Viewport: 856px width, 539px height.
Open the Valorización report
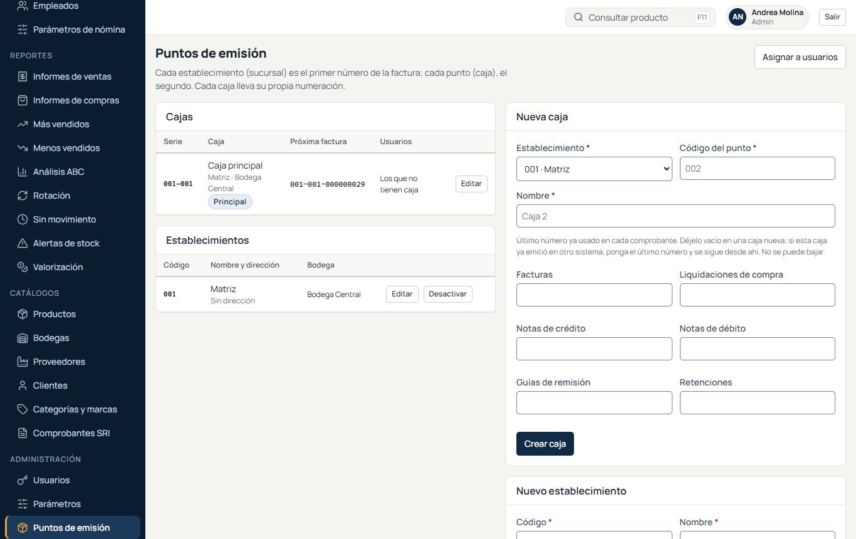pyautogui.click(x=73, y=267)
